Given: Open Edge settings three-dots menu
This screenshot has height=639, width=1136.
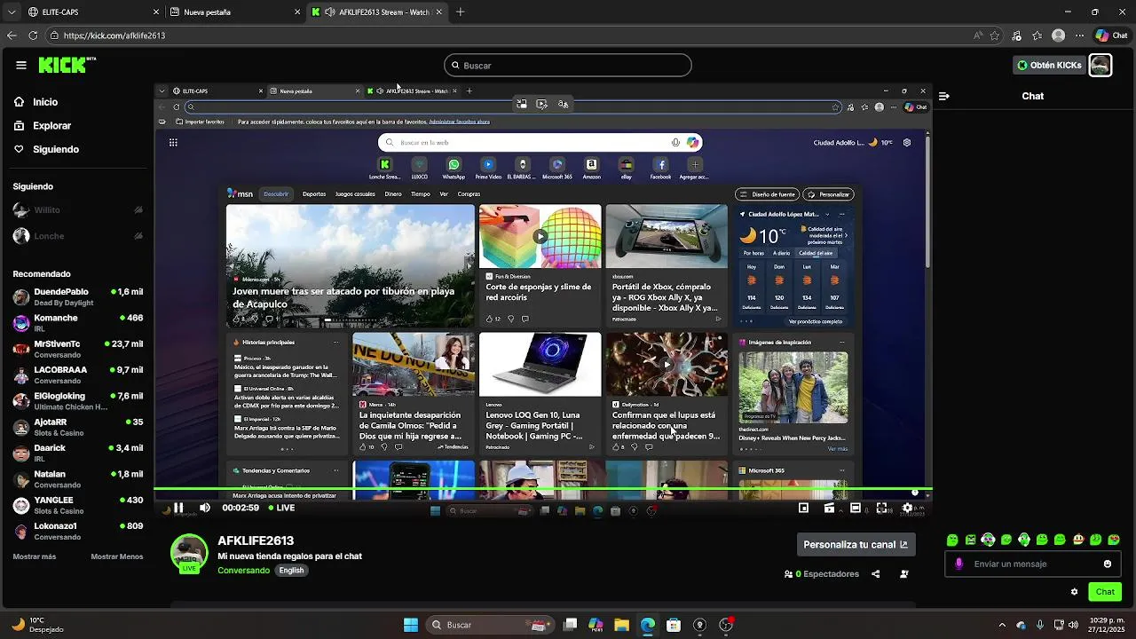Looking at the screenshot, I should [x=1079, y=35].
